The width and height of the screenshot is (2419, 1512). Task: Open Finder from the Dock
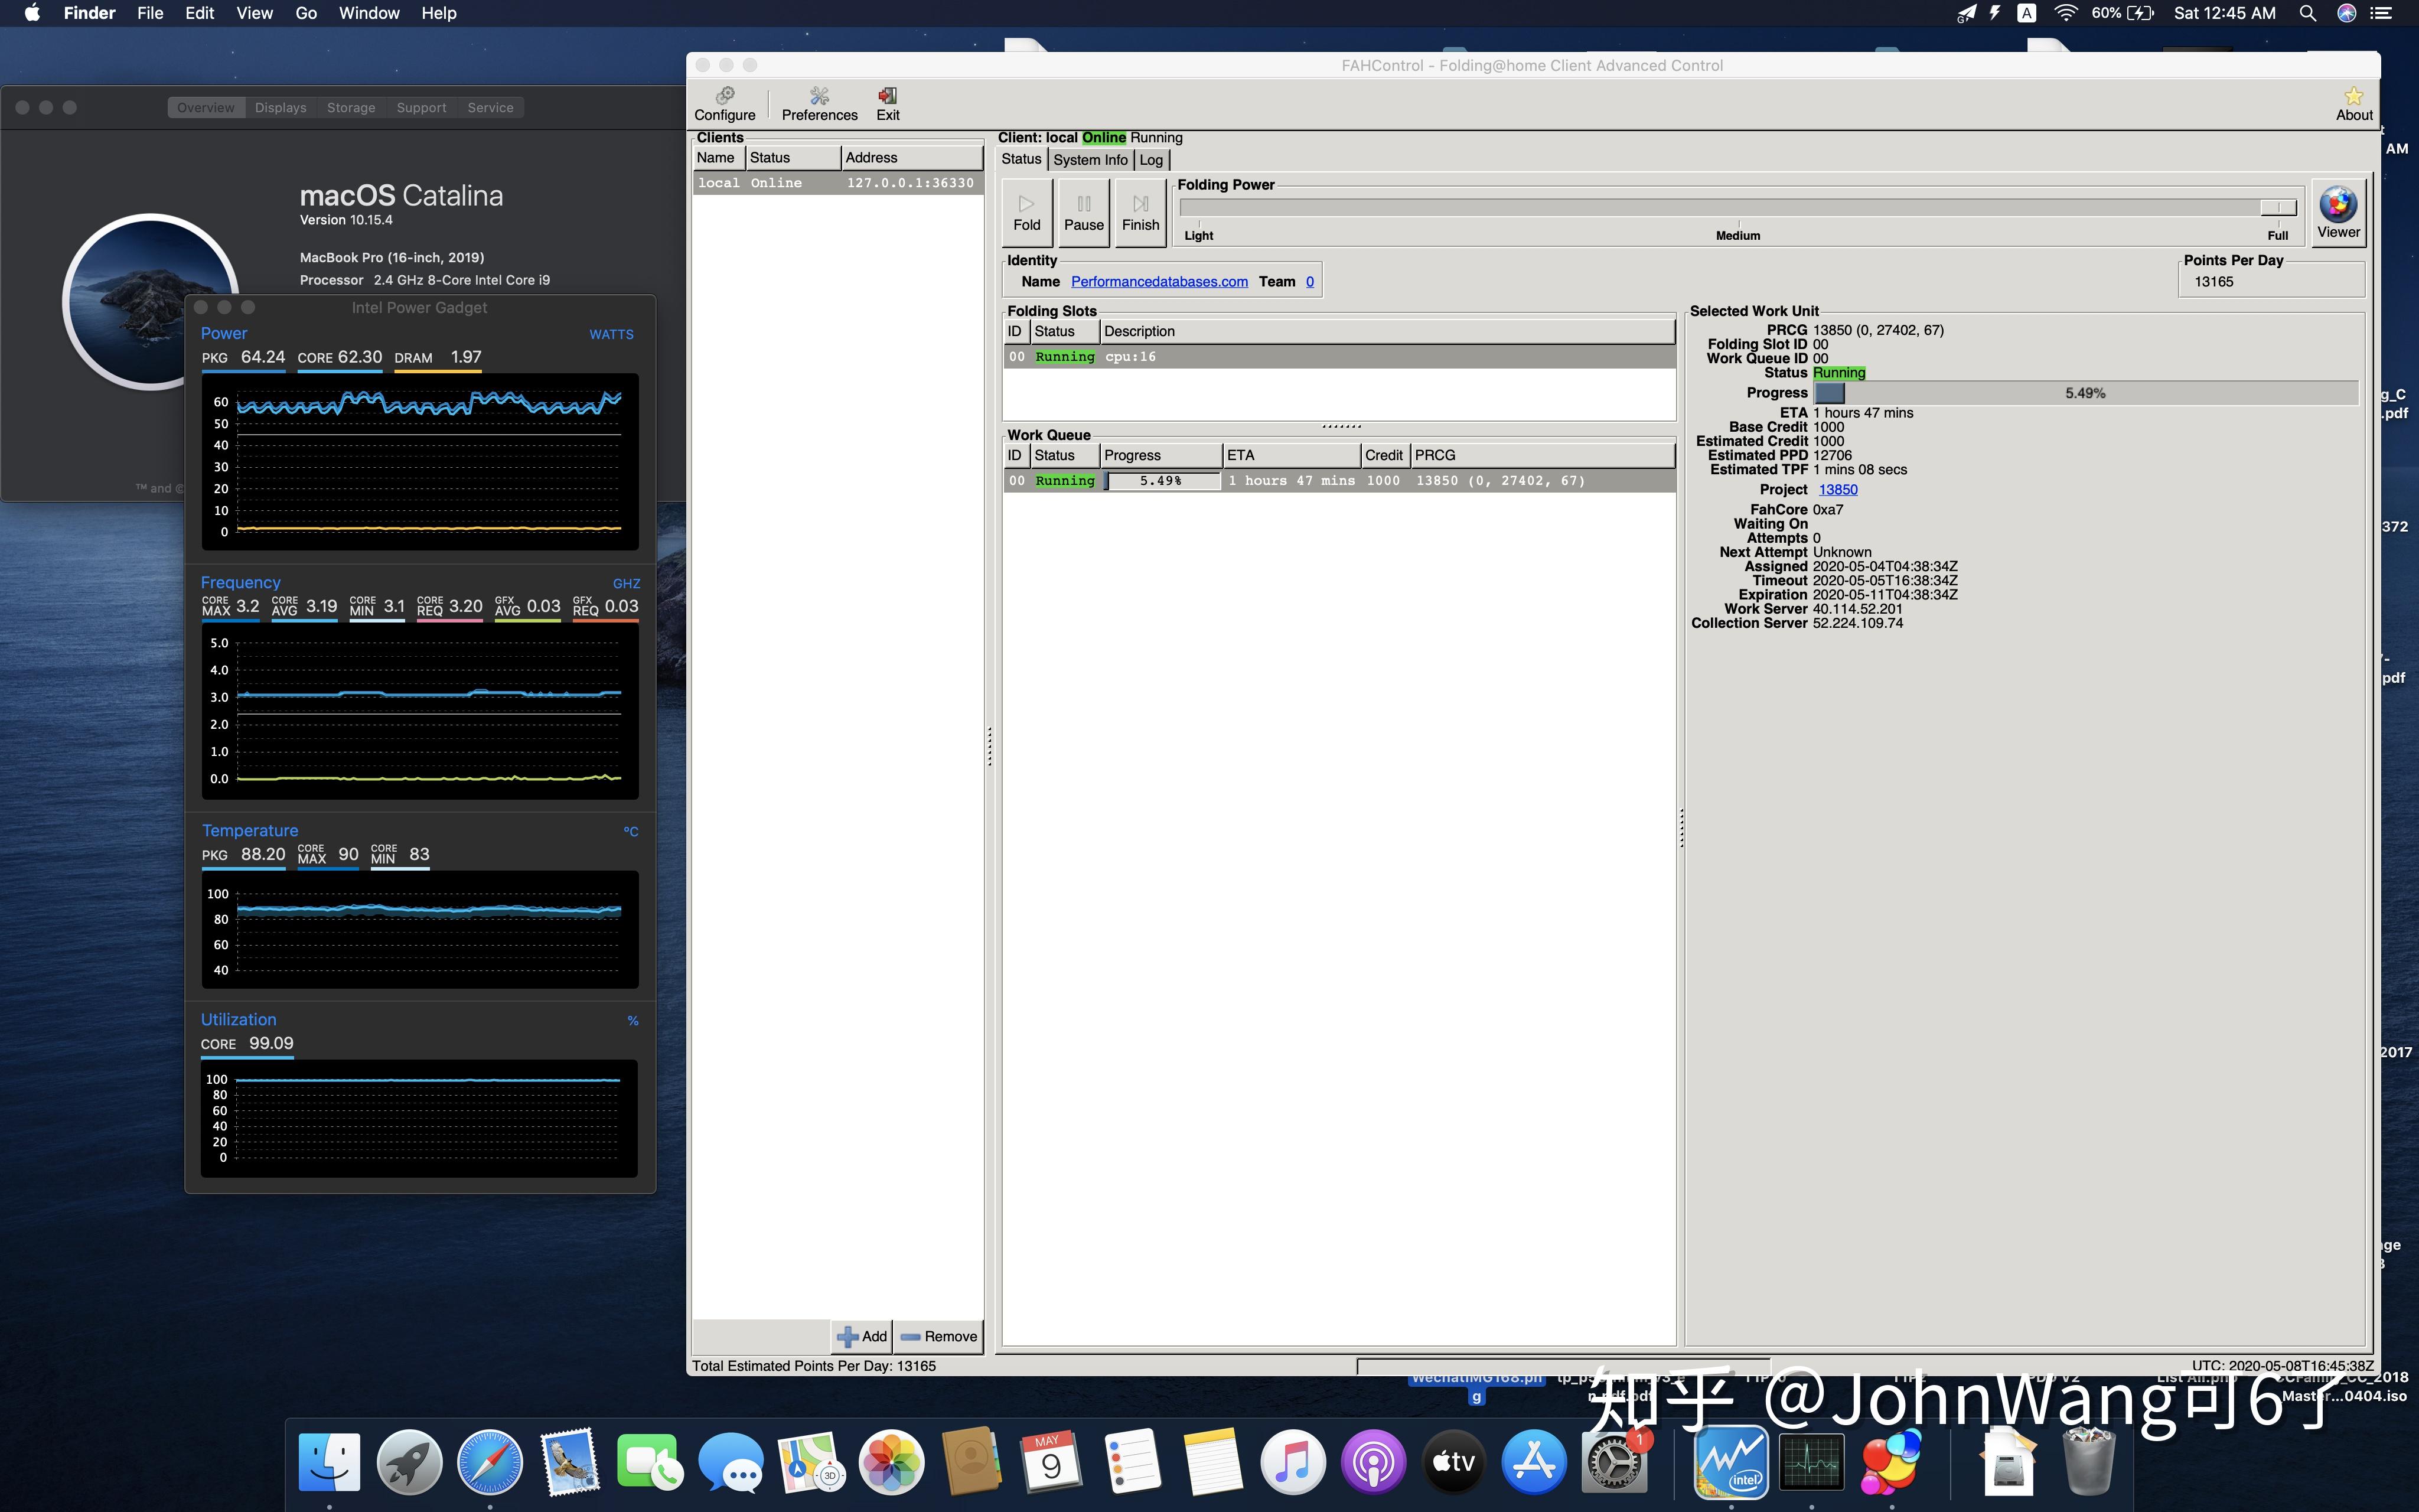coord(330,1462)
